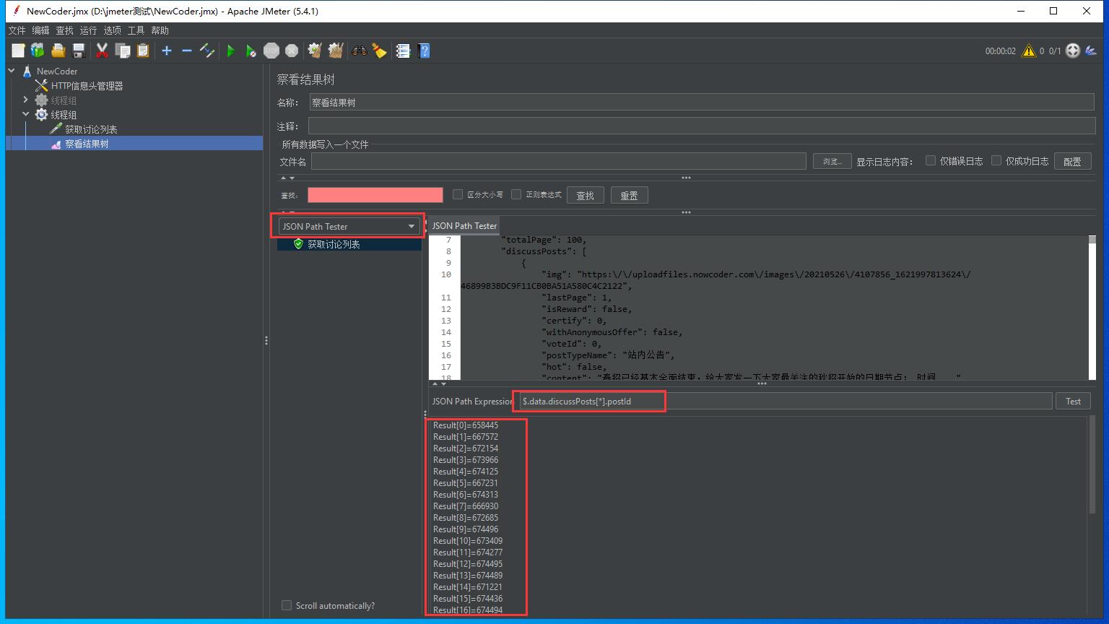The width and height of the screenshot is (1109, 624).
Task: Switch to the JSON Path Tester tab
Action: tap(464, 226)
